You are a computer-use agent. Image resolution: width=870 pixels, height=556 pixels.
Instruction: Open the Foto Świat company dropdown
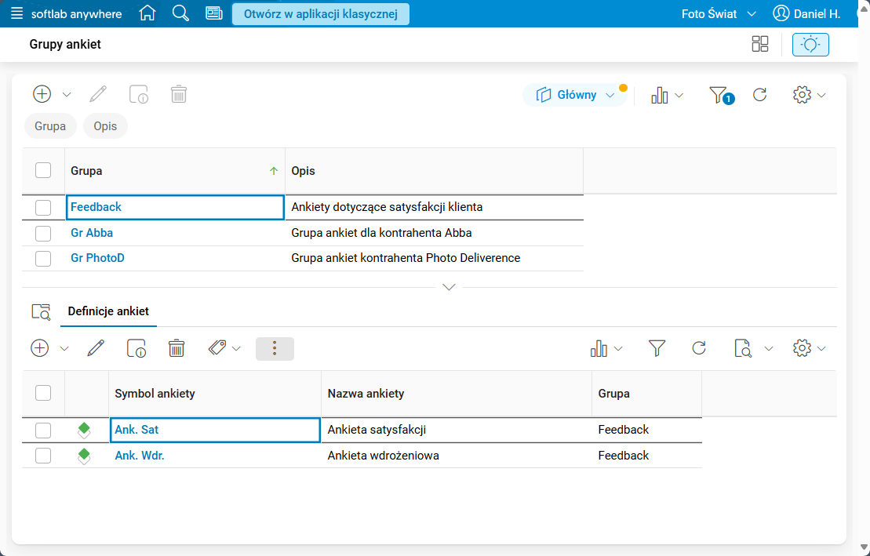tap(719, 14)
